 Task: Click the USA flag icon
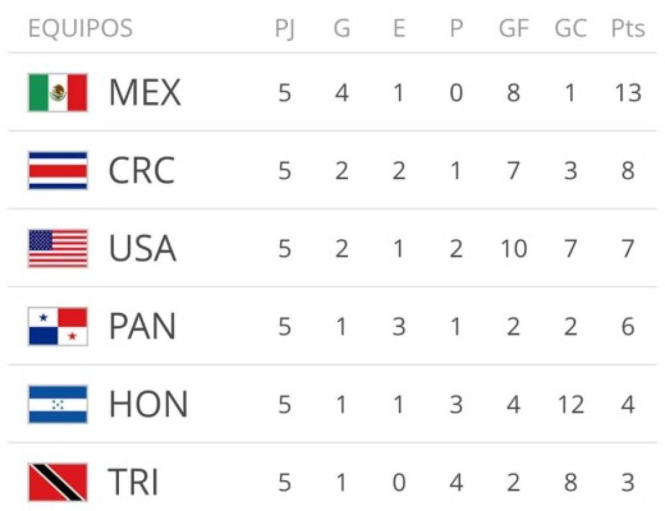pyautogui.click(x=58, y=249)
